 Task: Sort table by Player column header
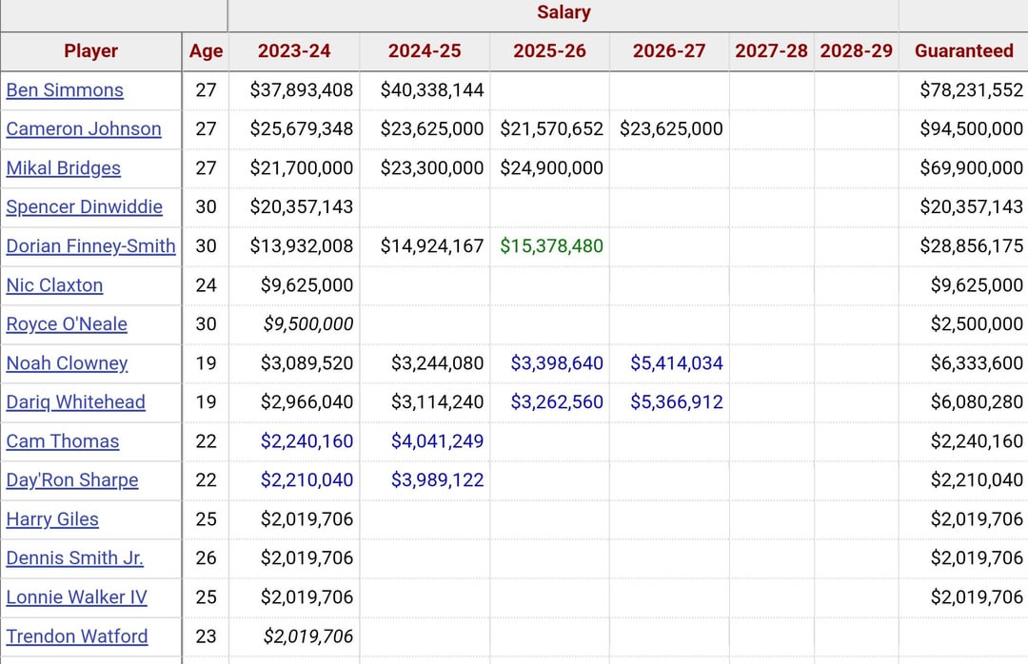click(x=91, y=51)
